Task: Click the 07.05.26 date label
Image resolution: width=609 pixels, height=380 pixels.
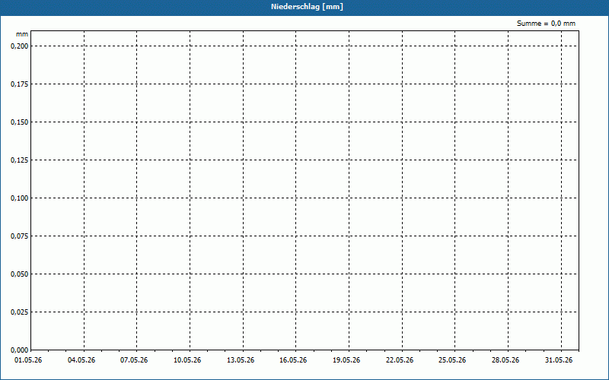Action: pos(134,360)
